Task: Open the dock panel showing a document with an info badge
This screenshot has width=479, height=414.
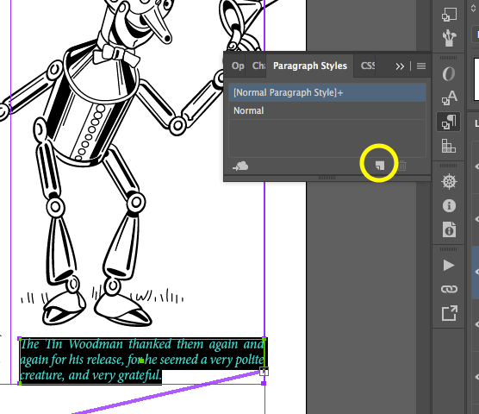Action: pyautogui.click(x=449, y=229)
